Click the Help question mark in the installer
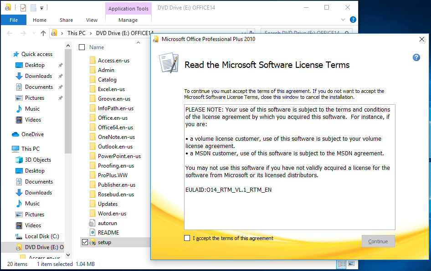The width and height of the screenshot is (431, 271). click(x=416, y=57)
